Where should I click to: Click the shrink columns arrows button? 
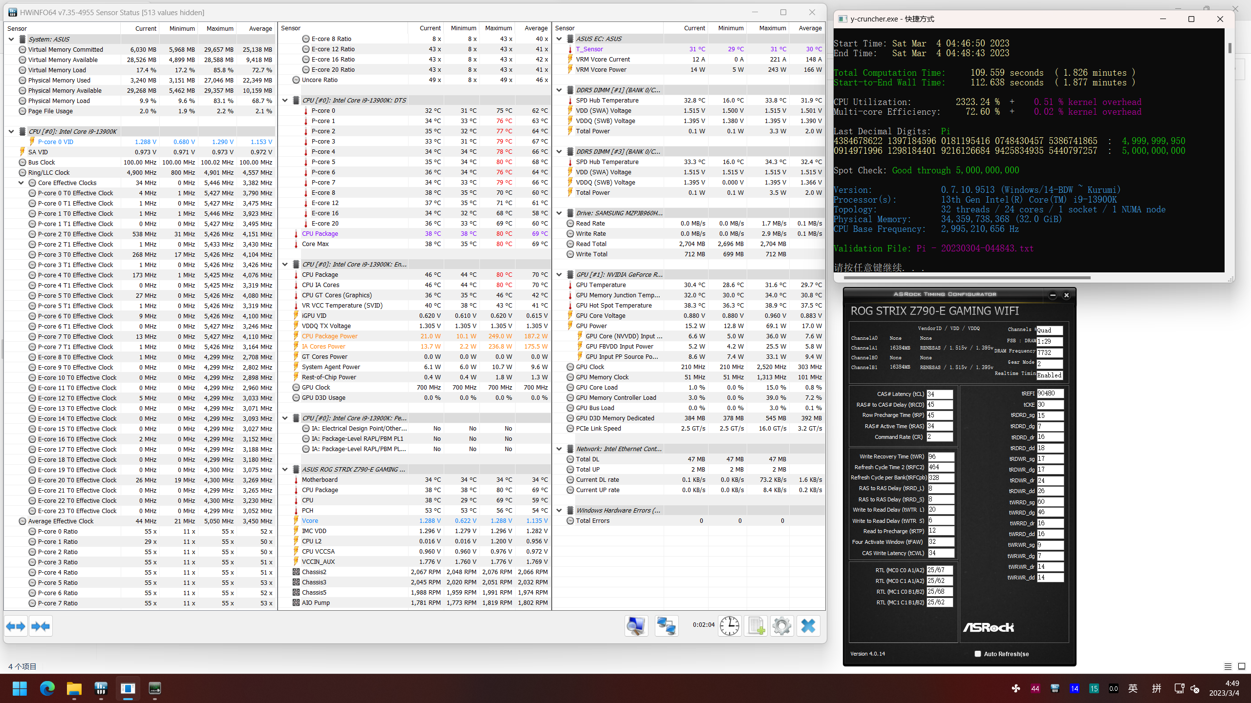[x=41, y=626]
